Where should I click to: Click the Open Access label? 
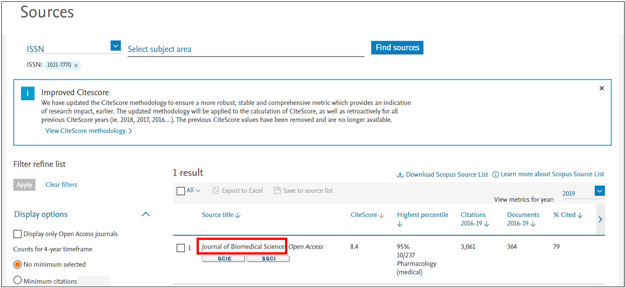click(306, 247)
